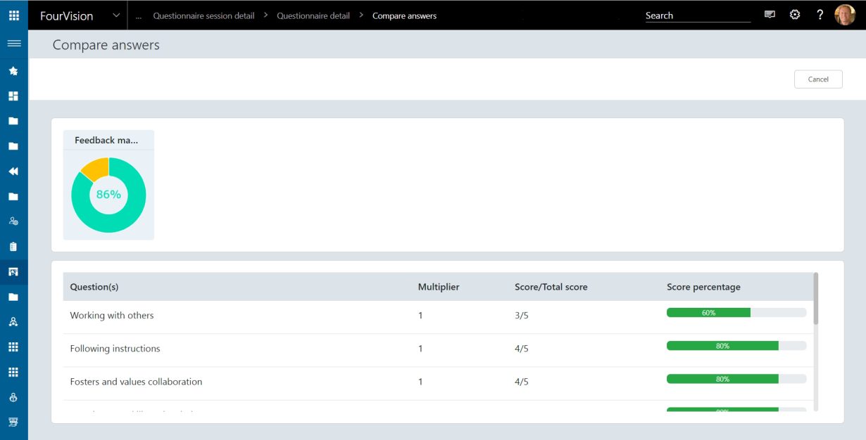Click the double left arrow sidebar icon

pyautogui.click(x=13, y=172)
